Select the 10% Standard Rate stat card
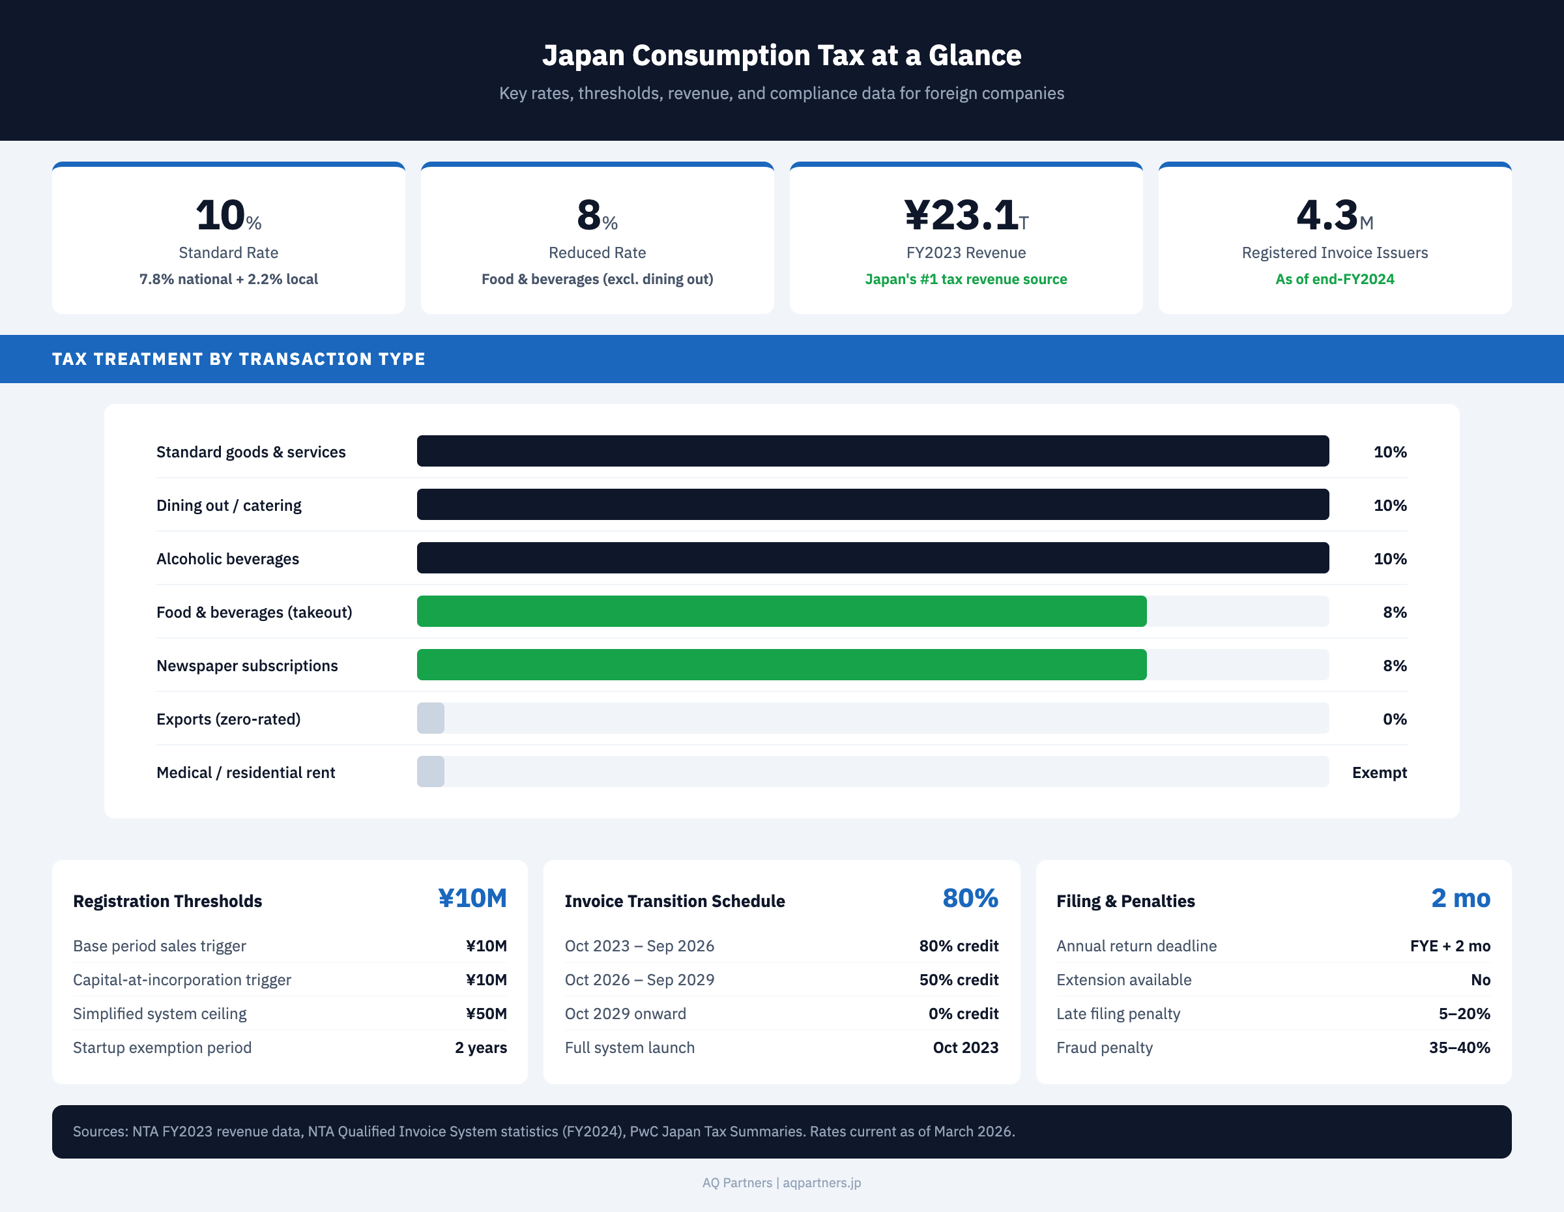This screenshot has width=1564, height=1212. point(229,238)
